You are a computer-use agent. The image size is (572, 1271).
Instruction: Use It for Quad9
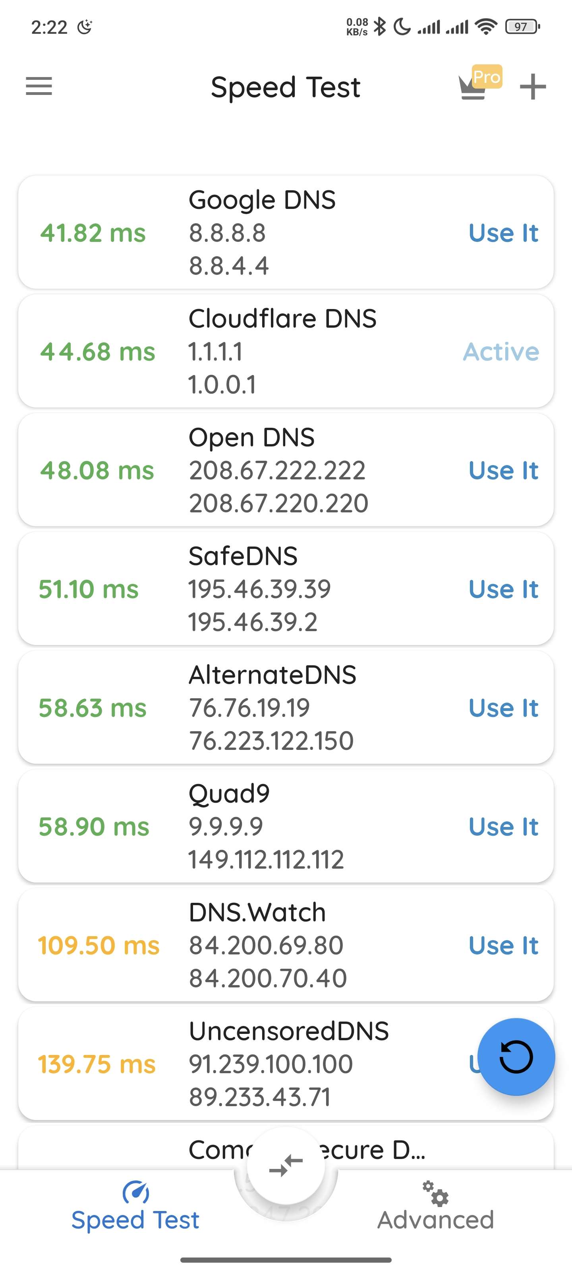pos(503,827)
